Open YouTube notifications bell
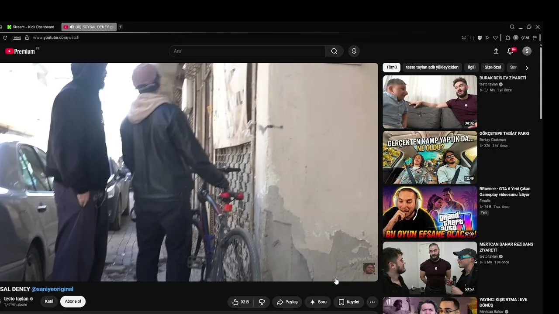This screenshot has width=559, height=314. pos(510,51)
